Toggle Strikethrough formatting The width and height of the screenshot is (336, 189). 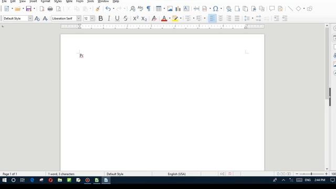(125, 18)
